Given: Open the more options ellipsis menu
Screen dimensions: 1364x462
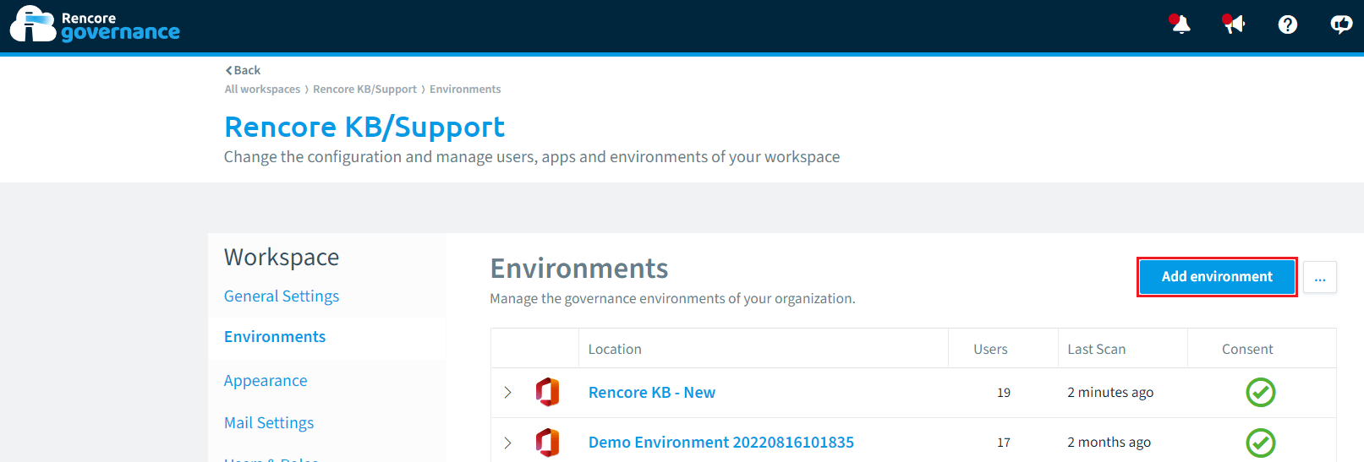Looking at the screenshot, I should 1320,277.
